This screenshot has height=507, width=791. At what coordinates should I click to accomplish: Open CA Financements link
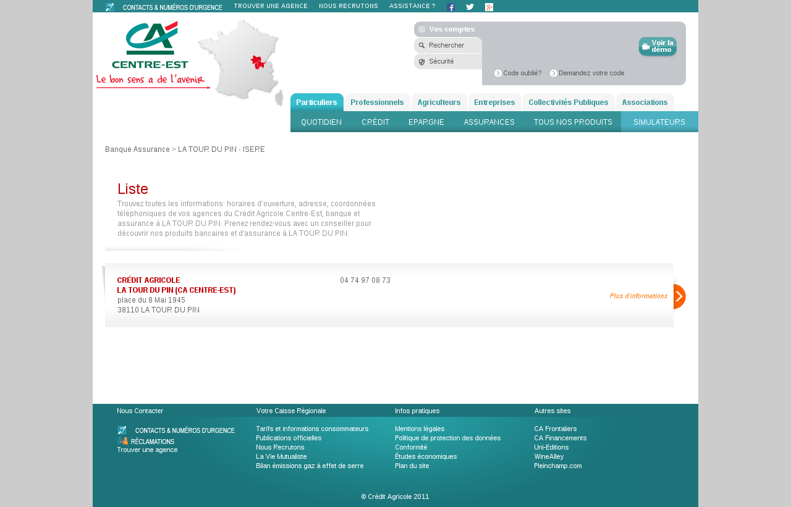coord(560,438)
